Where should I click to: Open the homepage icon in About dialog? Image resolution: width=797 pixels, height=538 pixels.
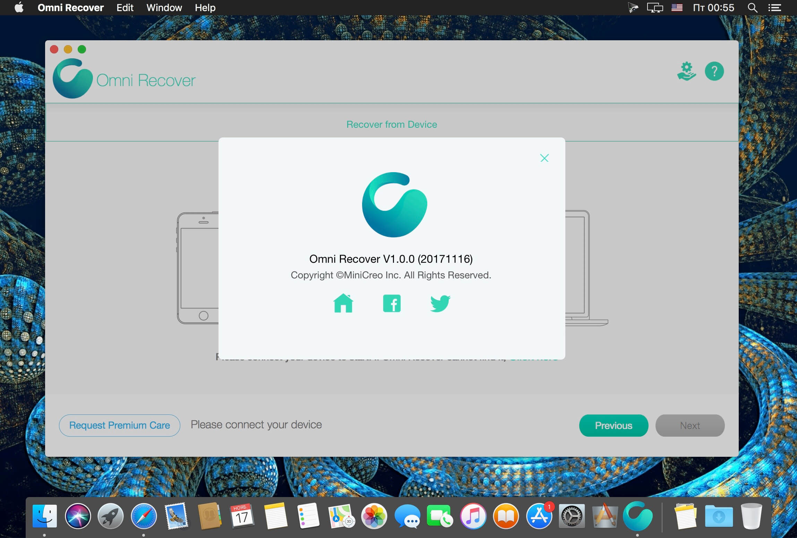pyautogui.click(x=343, y=303)
